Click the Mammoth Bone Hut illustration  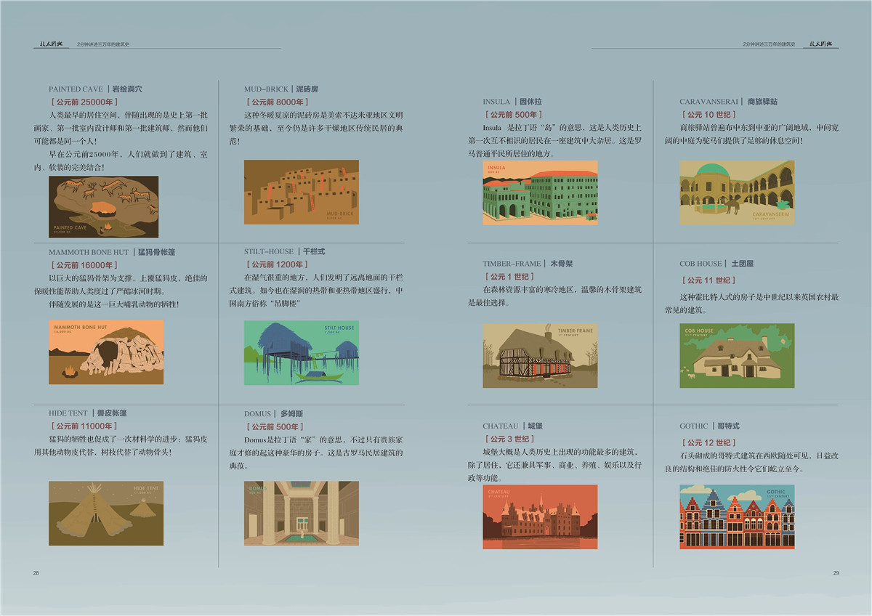coord(106,352)
